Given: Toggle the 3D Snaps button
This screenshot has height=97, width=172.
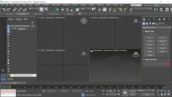Looking at the screenshot, I should [x=110, y=10].
